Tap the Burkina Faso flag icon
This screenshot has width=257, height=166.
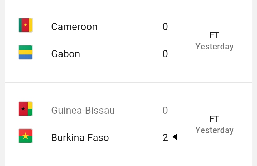coord(25,136)
